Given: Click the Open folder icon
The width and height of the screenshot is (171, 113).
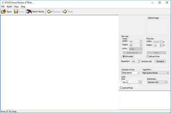Looking at the screenshot, I should point(3,11).
